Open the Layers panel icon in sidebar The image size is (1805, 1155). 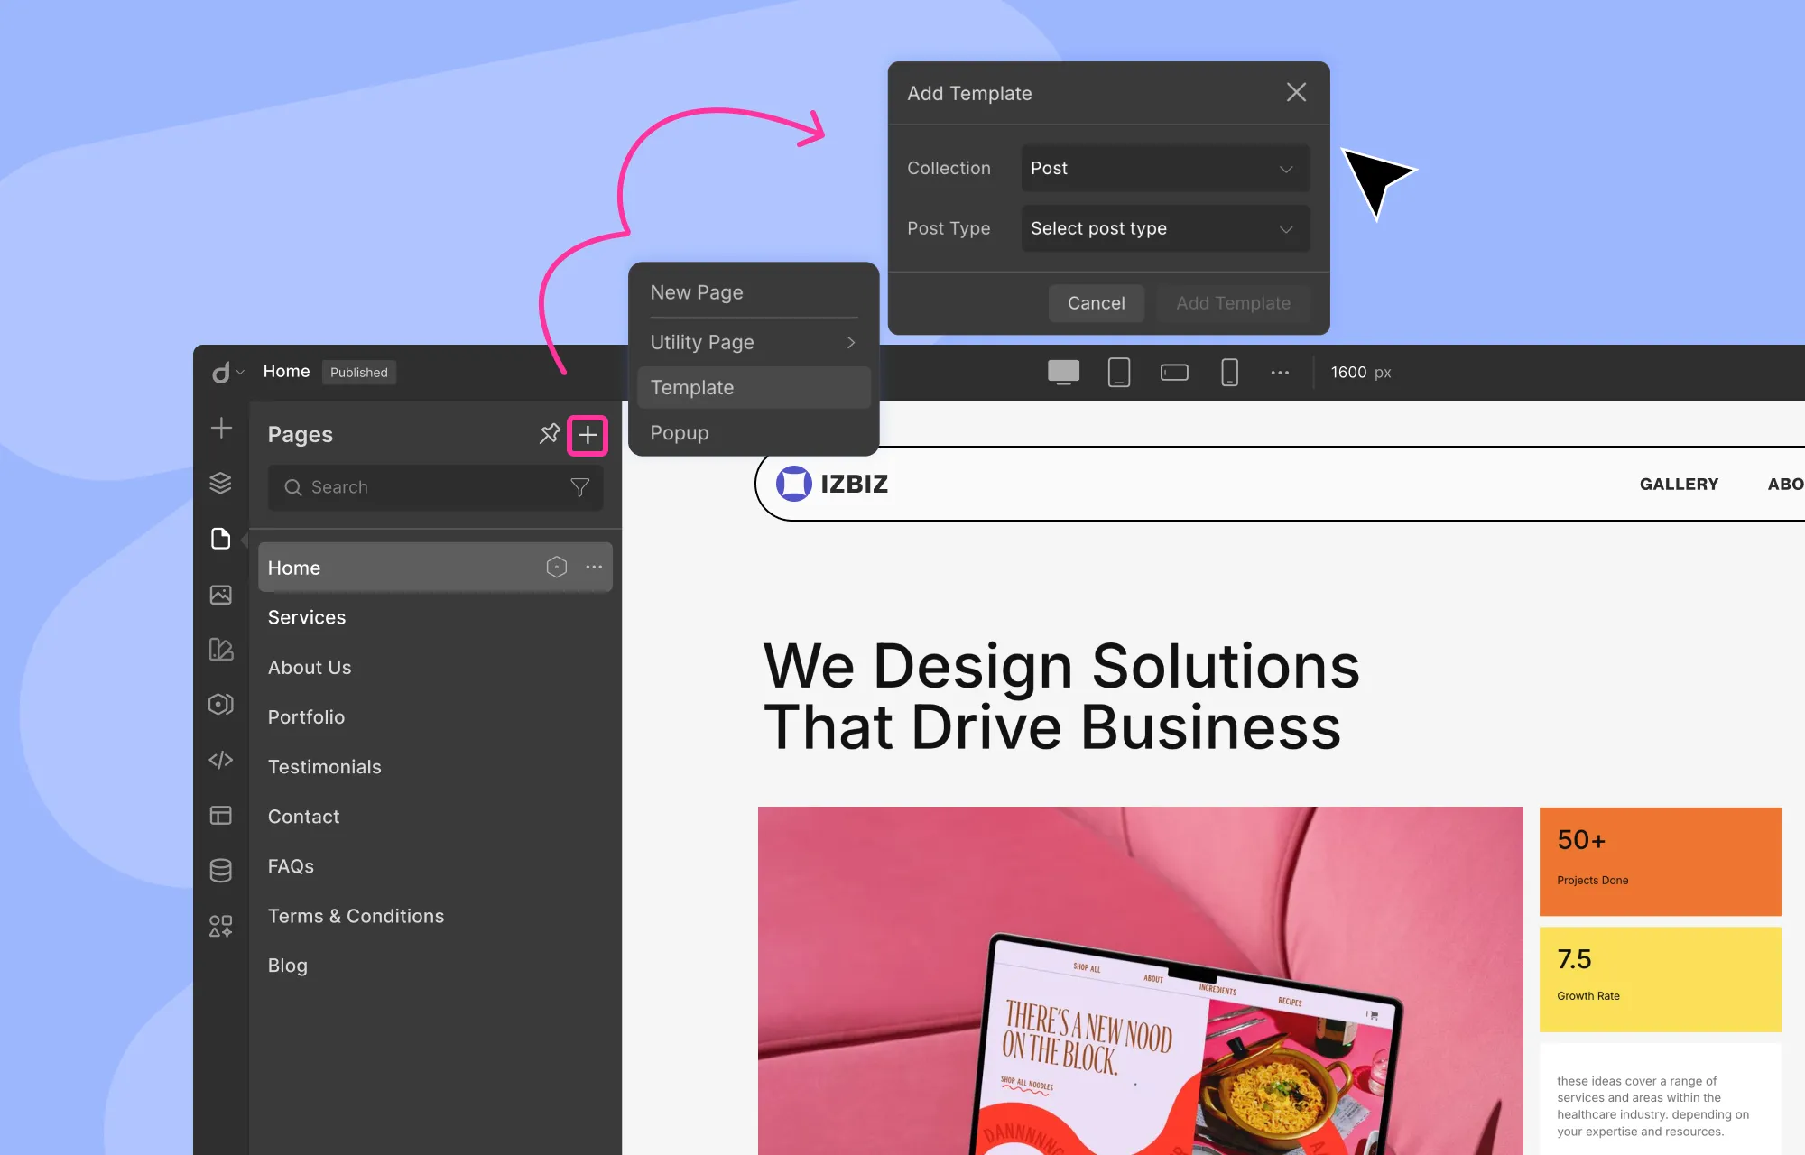[x=221, y=483]
